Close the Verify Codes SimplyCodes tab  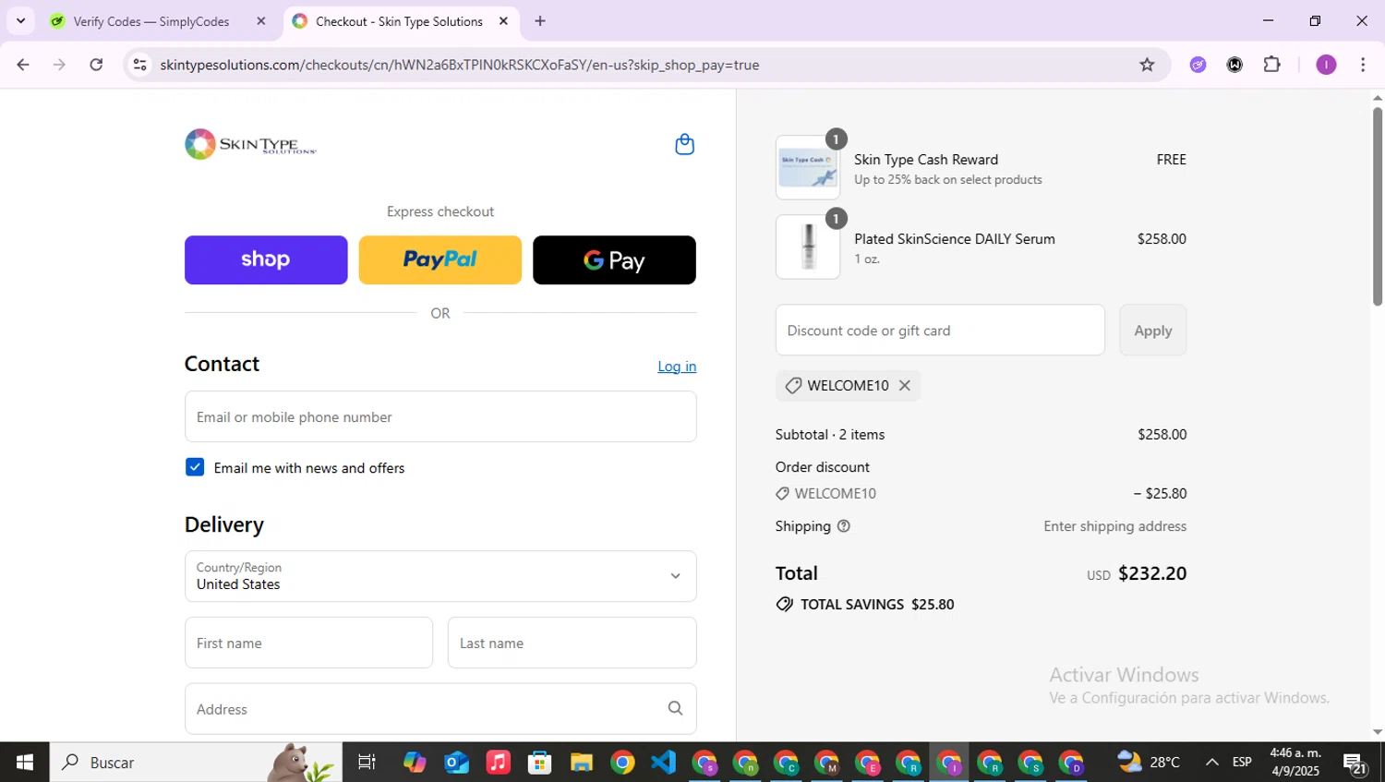point(261,21)
